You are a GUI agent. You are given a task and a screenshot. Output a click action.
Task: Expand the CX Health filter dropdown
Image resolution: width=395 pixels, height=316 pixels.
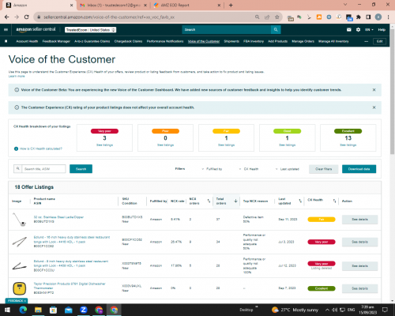point(249,169)
